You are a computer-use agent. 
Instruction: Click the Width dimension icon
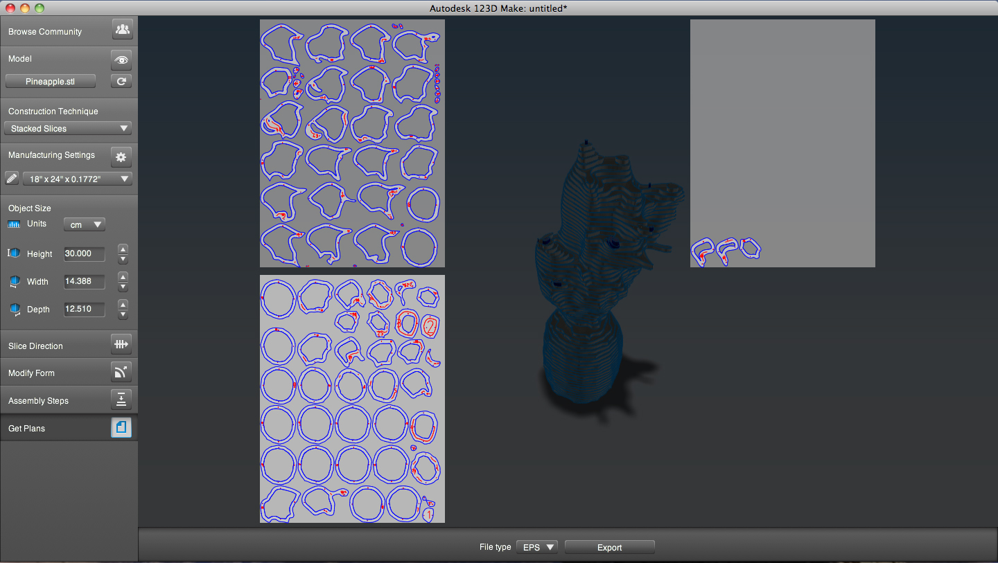(x=15, y=281)
